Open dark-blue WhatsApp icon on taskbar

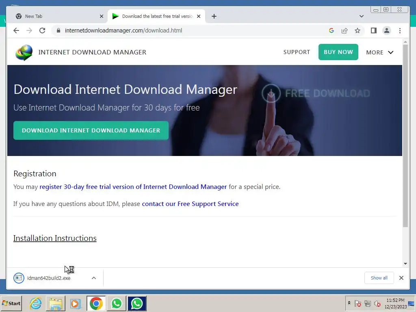tap(136, 303)
